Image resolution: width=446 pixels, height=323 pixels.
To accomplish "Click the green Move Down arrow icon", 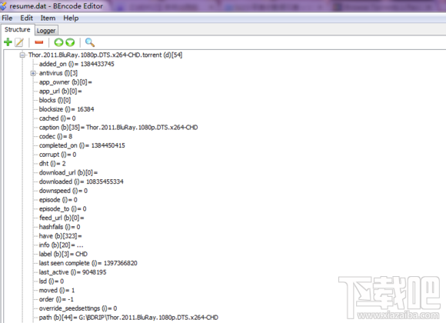I will tap(70, 42).
